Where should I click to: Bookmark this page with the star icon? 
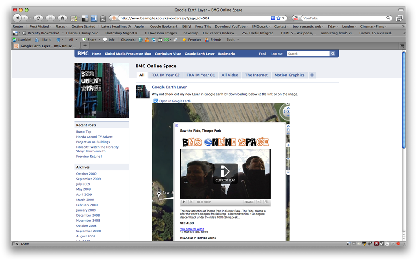click(278, 18)
